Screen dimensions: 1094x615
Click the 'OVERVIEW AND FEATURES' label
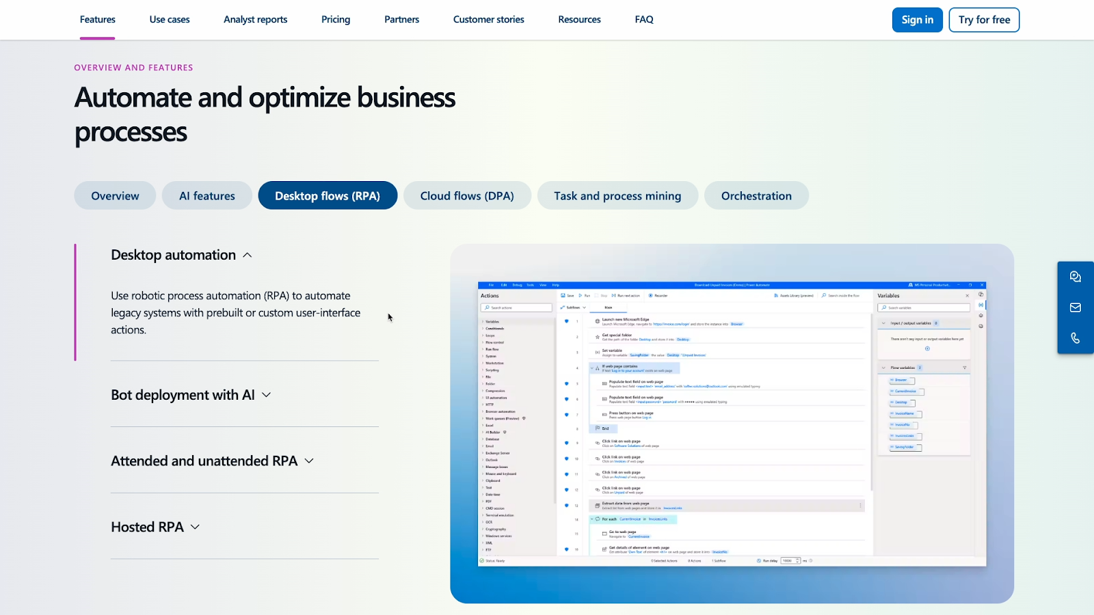pyautogui.click(x=134, y=68)
